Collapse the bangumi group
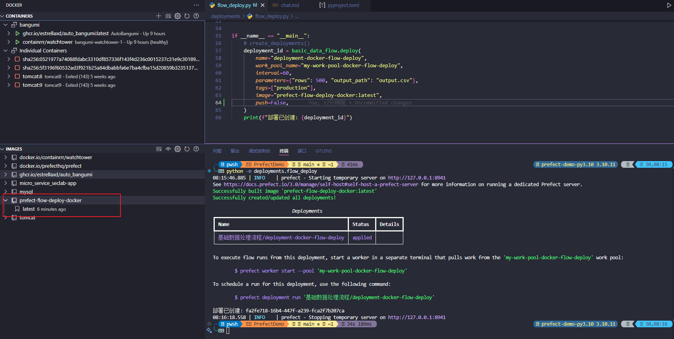 [5, 25]
